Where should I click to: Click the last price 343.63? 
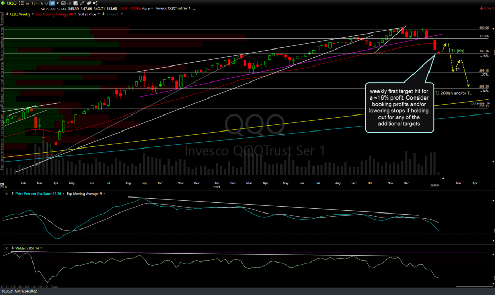click(x=112, y=9)
